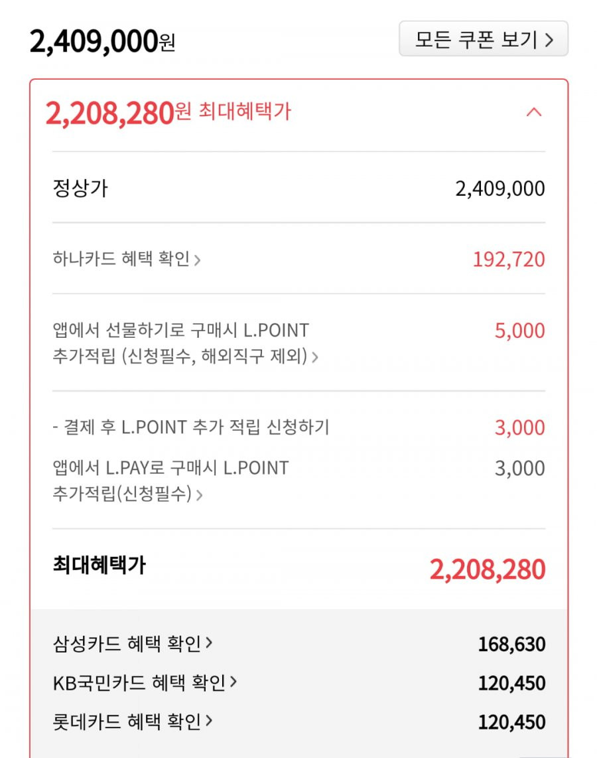This screenshot has width=597, height=758.
Task: Open 하나카드 혜택 확인 link
Action: click(127, 259)
